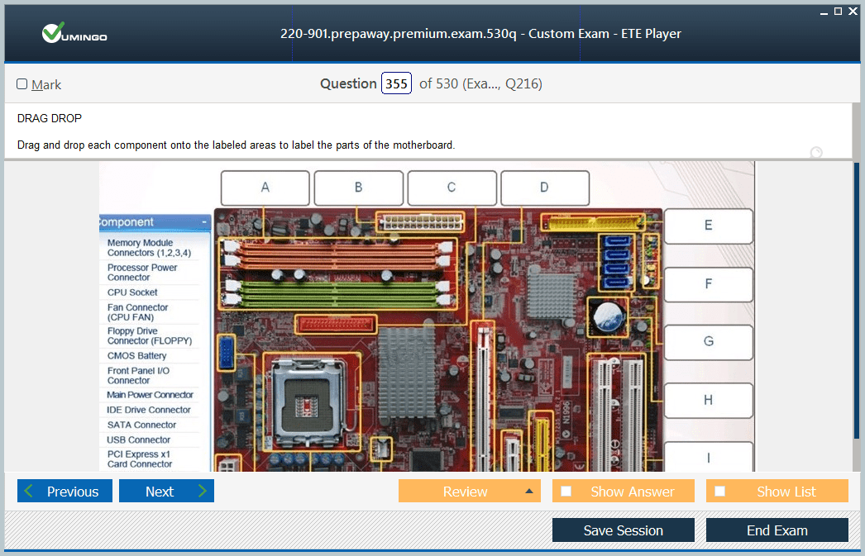Click drop area labeled A
Viewport: 865px width, 556px height.
point(265,188)
